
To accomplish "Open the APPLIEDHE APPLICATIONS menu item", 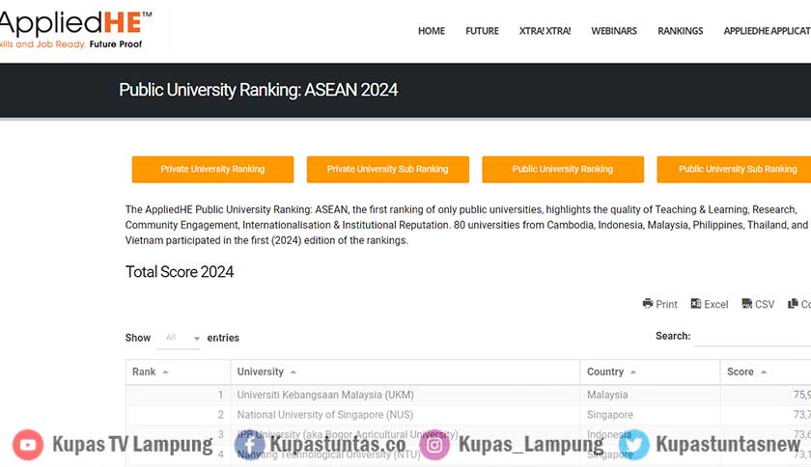I will tap(767, 31).
